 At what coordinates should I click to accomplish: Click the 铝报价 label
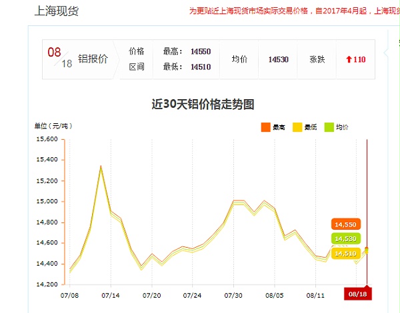[93, 59]
